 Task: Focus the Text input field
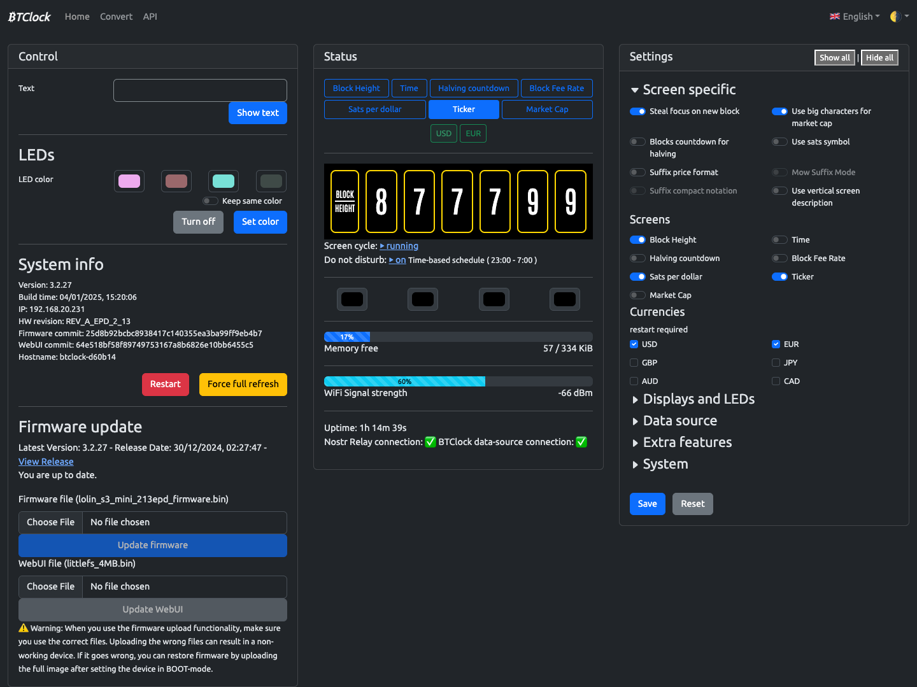click(200, 90)
